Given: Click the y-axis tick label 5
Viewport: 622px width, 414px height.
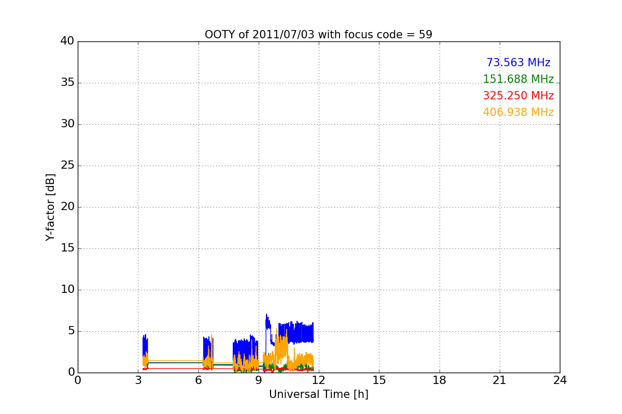Looking at the screenshot, I should (70, 331).
